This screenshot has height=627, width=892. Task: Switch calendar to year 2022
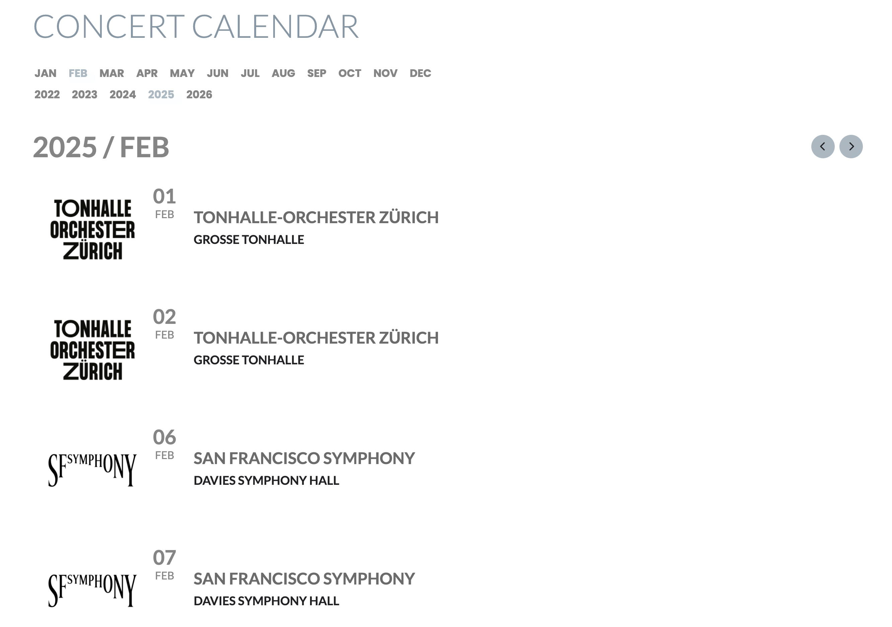click(x=47, y=94)
